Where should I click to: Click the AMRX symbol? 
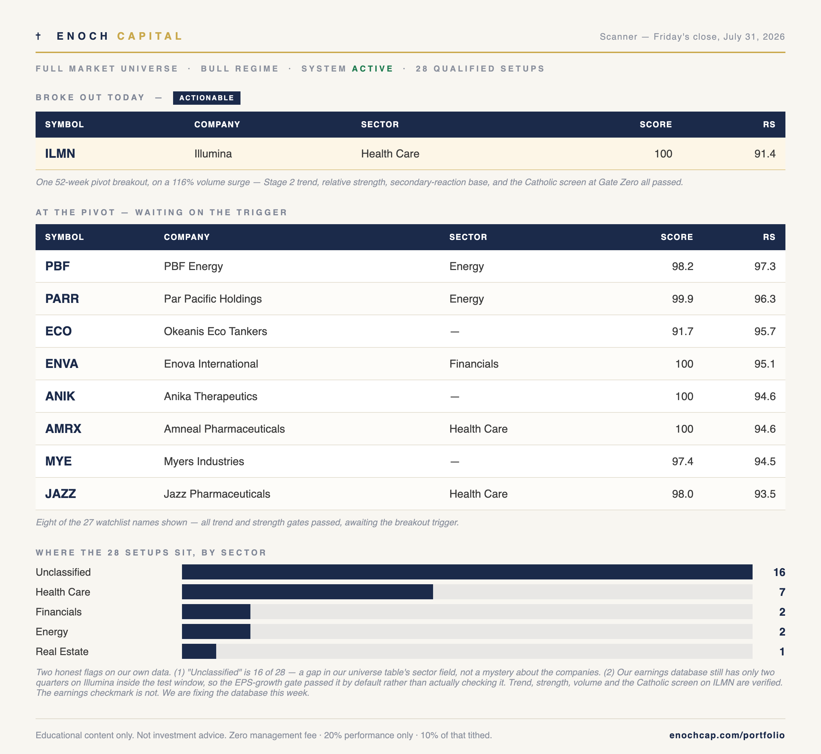(x=63, y=429)
